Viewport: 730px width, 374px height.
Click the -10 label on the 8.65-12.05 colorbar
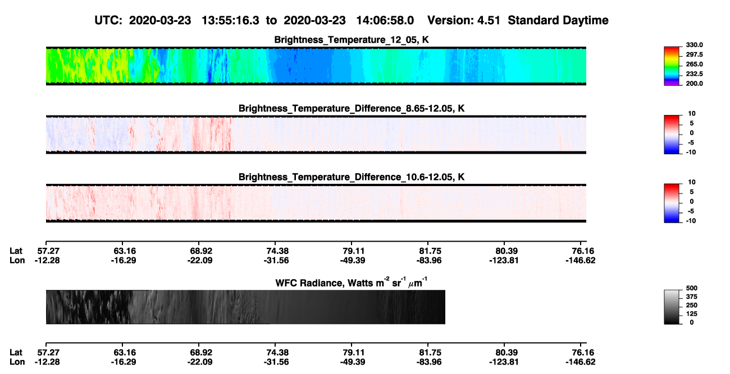click(x=691, y=152)
